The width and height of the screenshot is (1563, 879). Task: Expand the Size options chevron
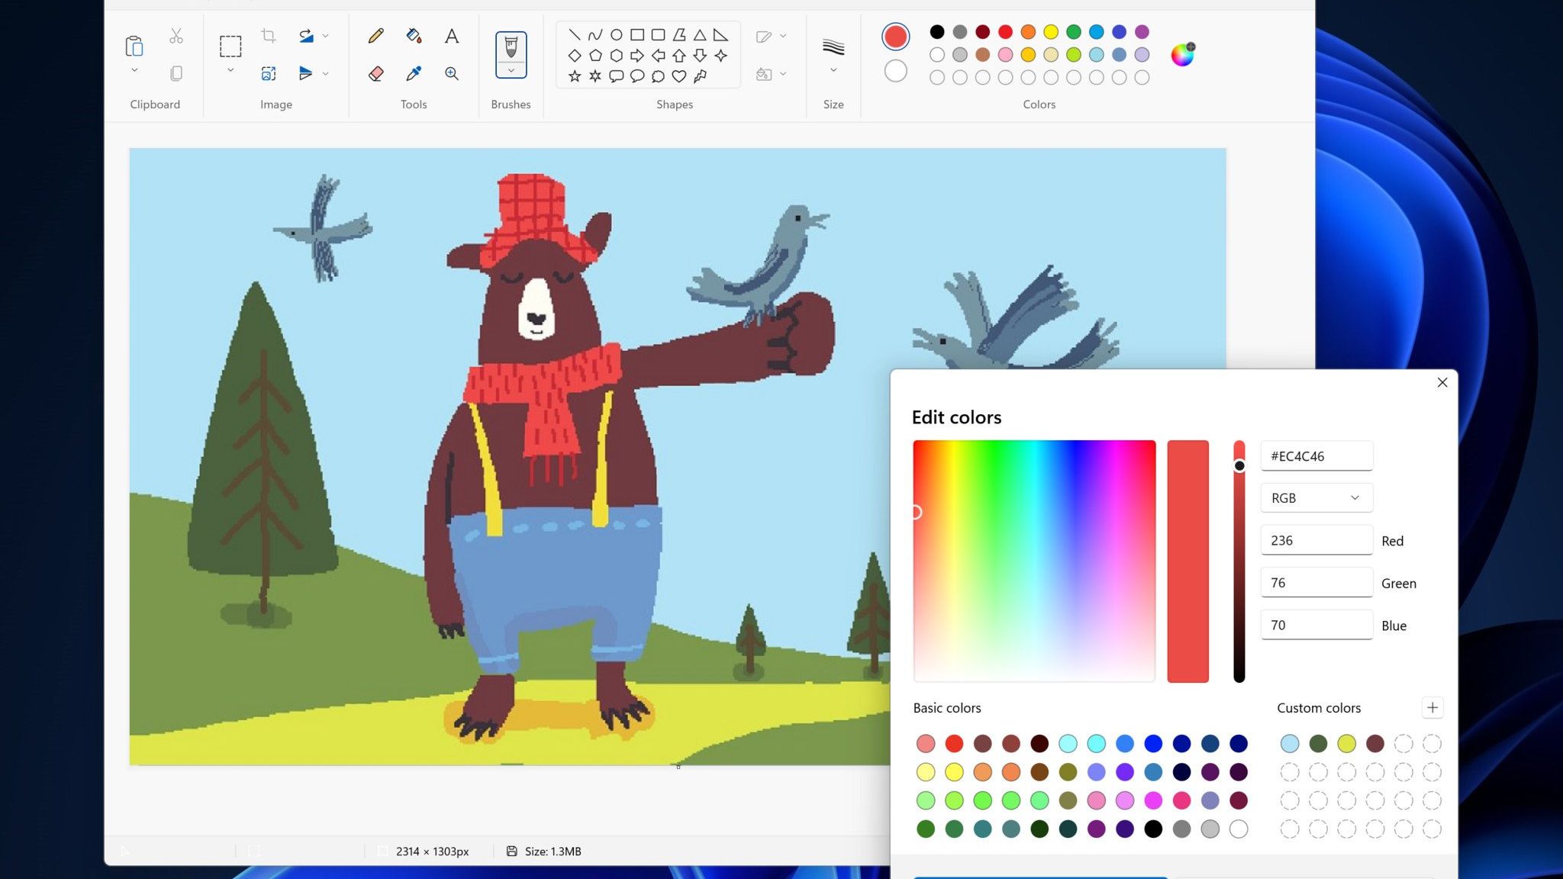[x=833, y=70]
